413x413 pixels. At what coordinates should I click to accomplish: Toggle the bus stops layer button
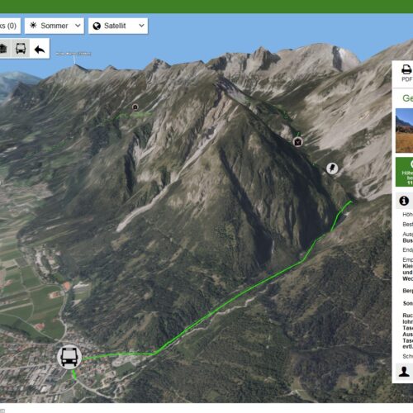coord(21,49)
